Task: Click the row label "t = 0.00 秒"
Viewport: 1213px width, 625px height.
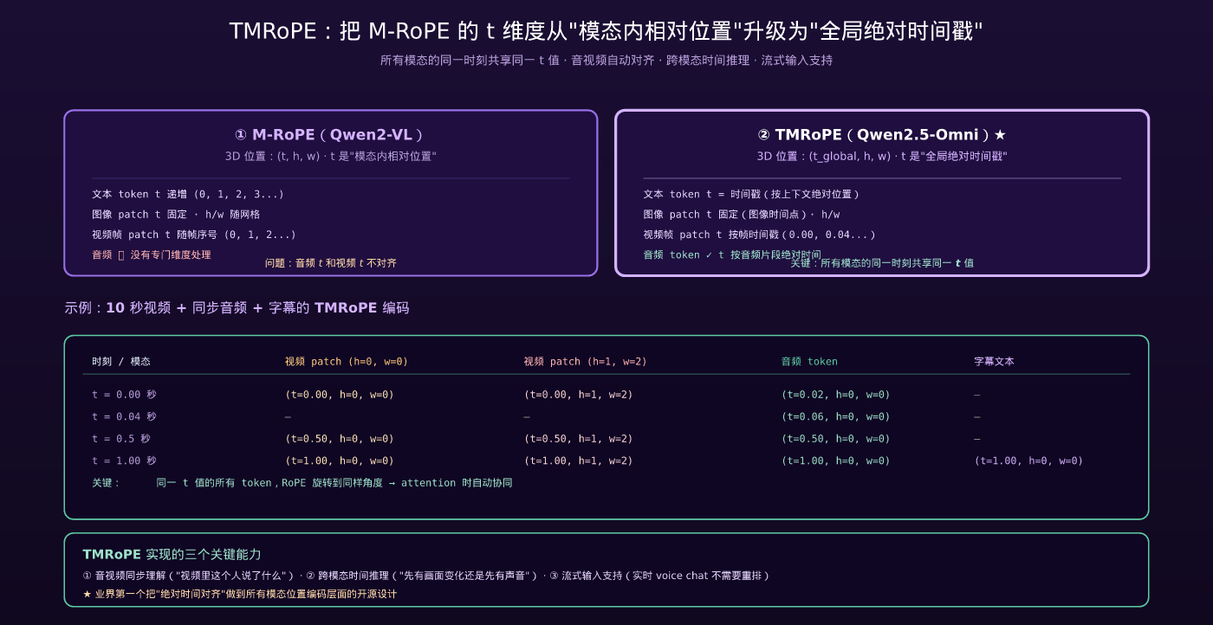Action: tap(124, 395)
